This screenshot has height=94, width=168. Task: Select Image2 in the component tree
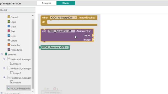17,73
